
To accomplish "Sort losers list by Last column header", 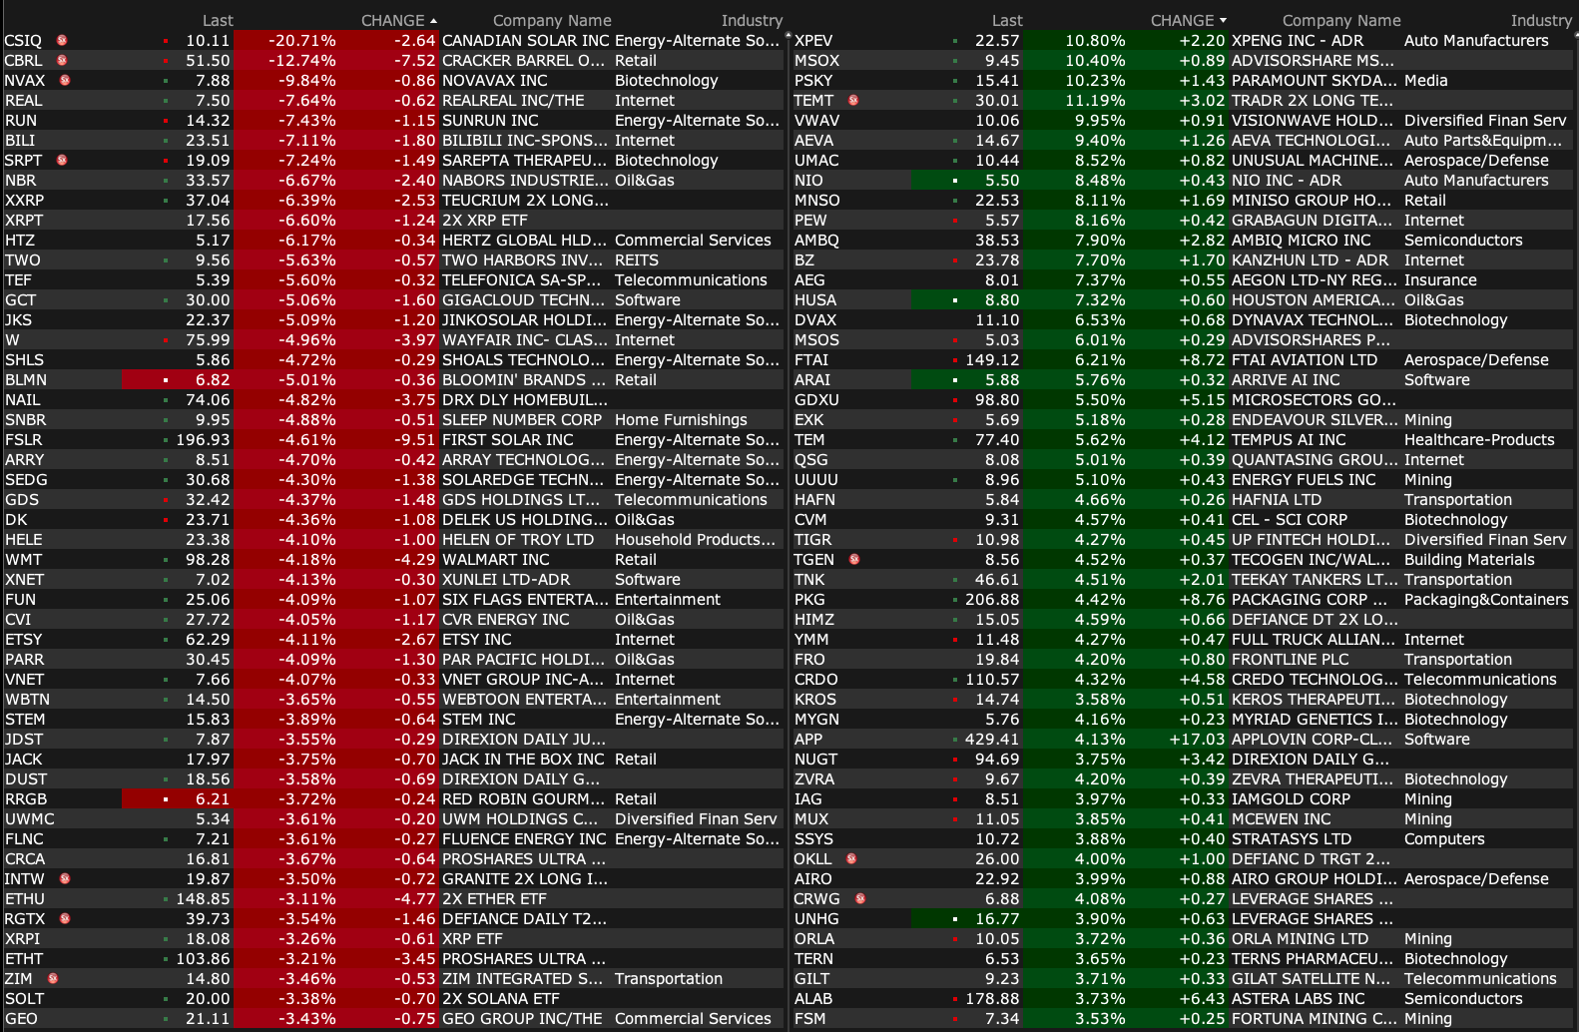I will pyautogui.click(x=218, y=21).
